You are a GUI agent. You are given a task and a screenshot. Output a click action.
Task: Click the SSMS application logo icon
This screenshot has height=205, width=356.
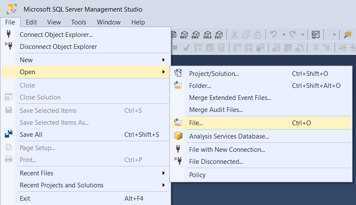coord(12,9)
